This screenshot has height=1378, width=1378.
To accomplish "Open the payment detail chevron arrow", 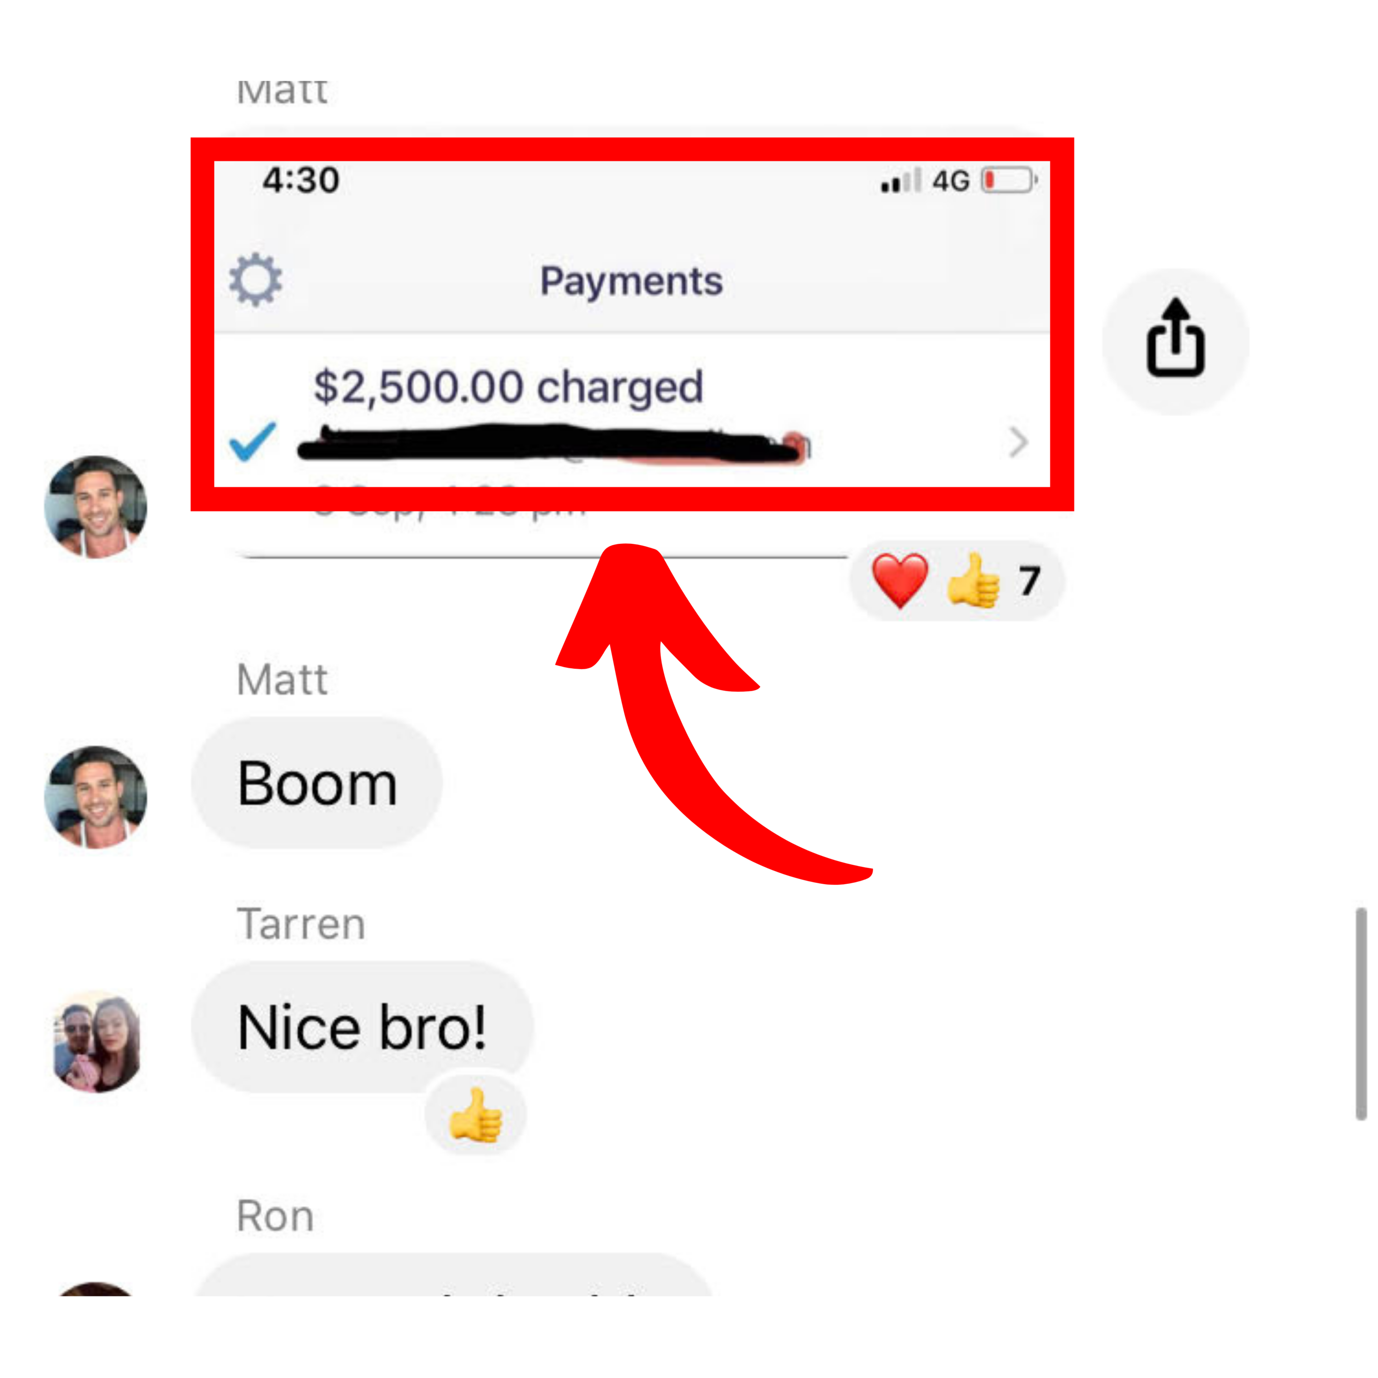I will pos(1018,442).
